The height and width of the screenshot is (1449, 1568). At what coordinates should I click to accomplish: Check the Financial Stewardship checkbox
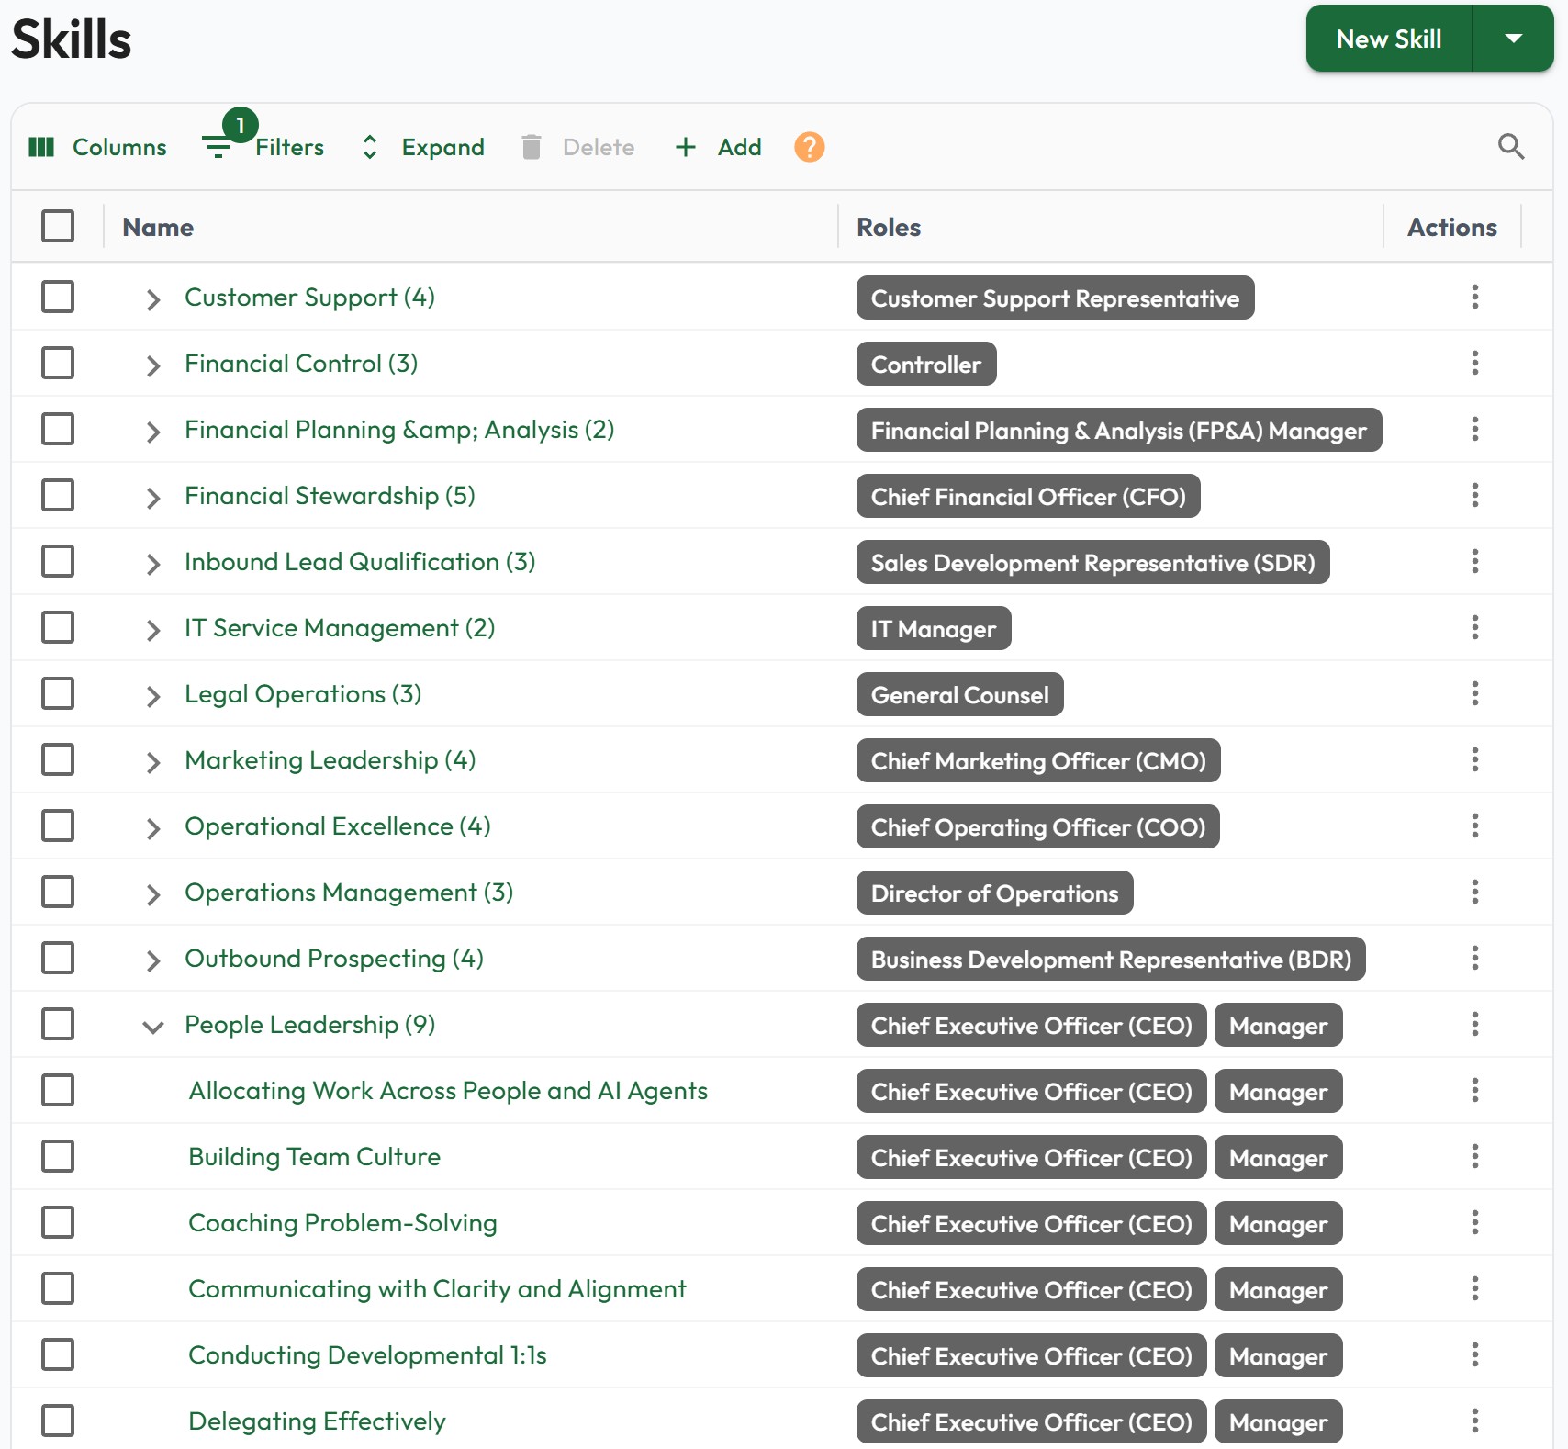click(57, 495)
